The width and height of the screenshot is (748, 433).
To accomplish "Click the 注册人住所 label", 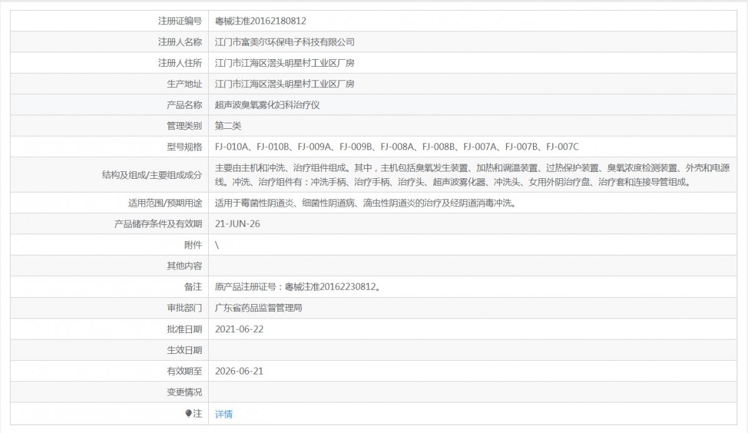I will (x=180, y=63).
